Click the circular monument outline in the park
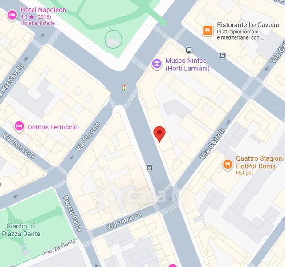 point(113,40)
